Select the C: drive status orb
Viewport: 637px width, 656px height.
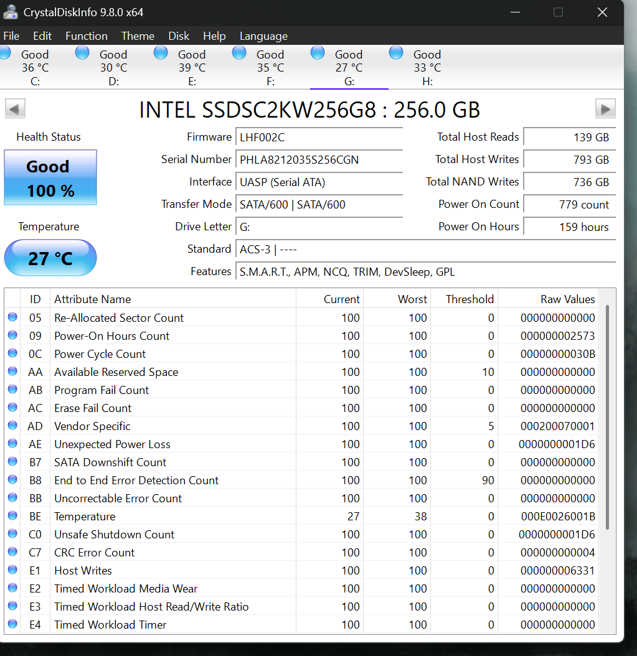tap(5, 53)
